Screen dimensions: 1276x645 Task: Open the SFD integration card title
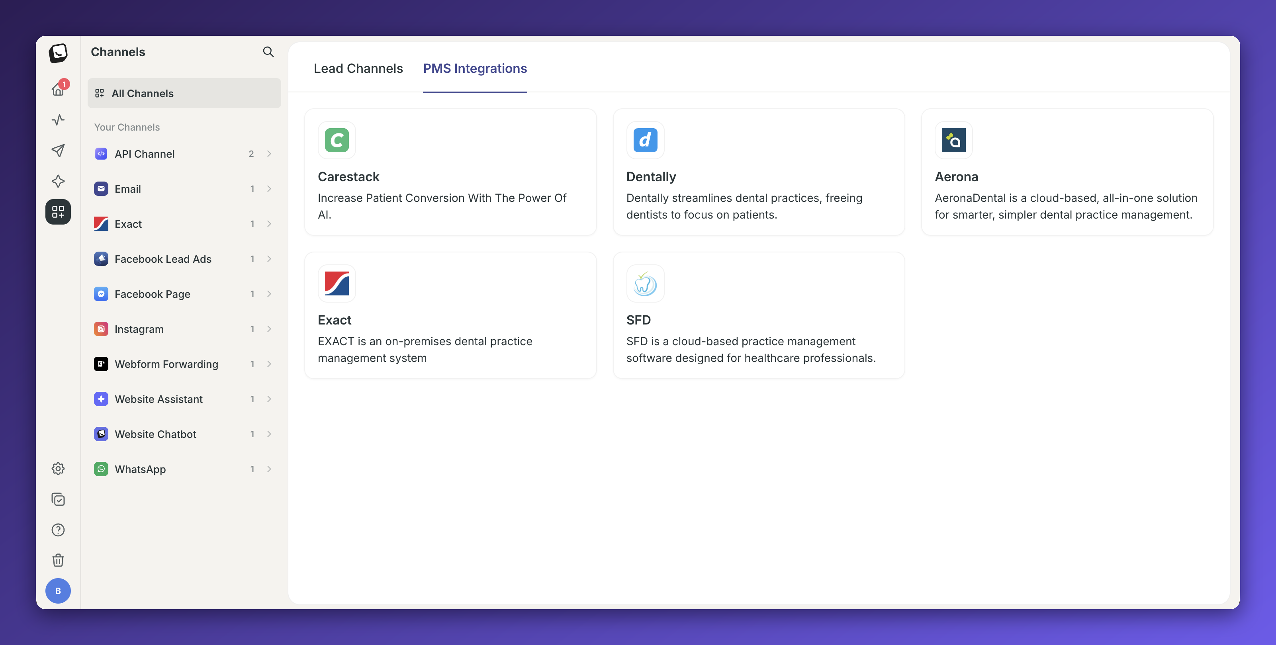[638, 320]
